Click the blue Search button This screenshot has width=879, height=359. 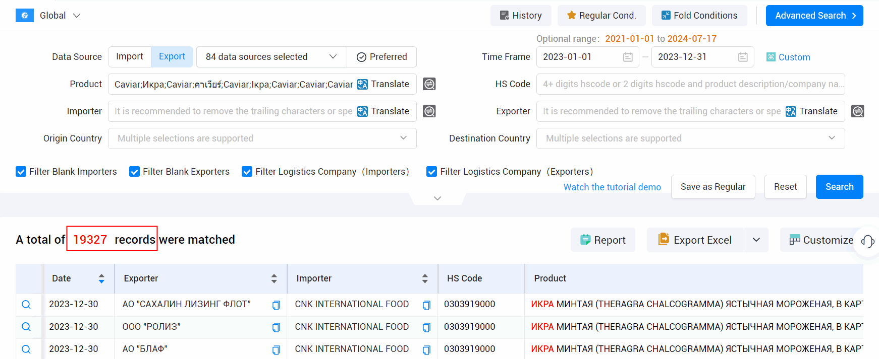coord(839,187)
